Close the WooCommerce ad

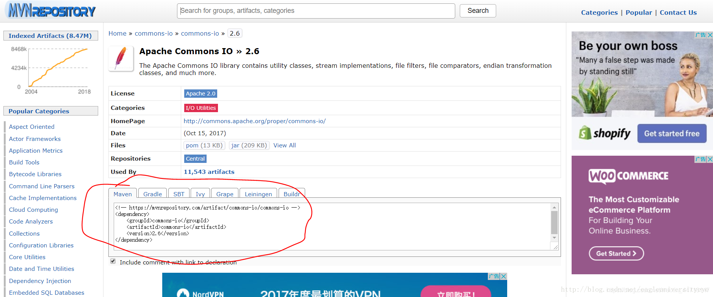pyautogui.click(x=710, y=159)
